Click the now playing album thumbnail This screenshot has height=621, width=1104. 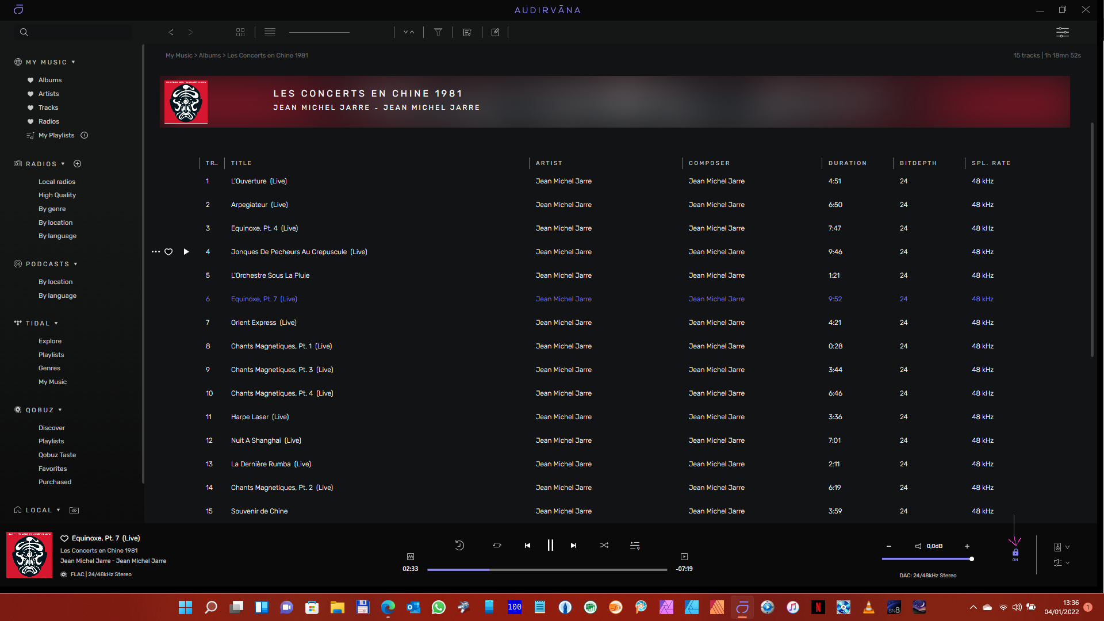coord(29,555)
